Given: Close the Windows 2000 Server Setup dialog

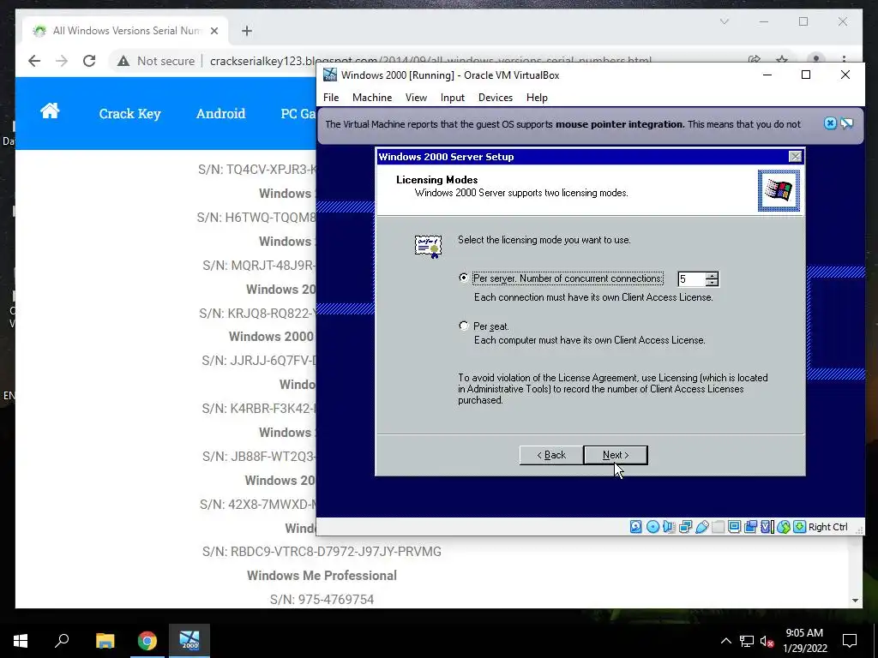Looking at the screenshot, I should coord(795,157).
